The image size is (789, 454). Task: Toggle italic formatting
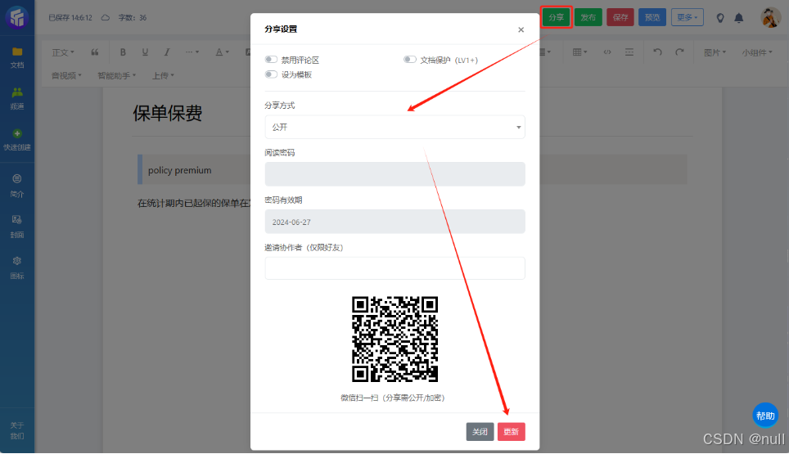[x=167, y=52]
